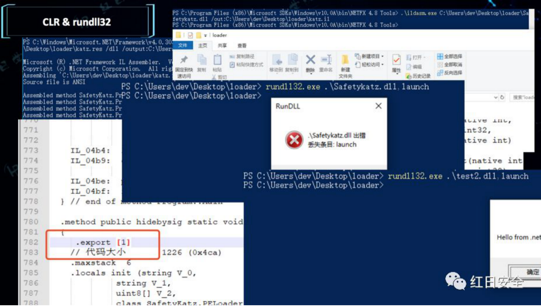This screenshot has width=541, height=306.
Task: Open the Explorer address bar history dropdown
Action: [x=496, y=97]
